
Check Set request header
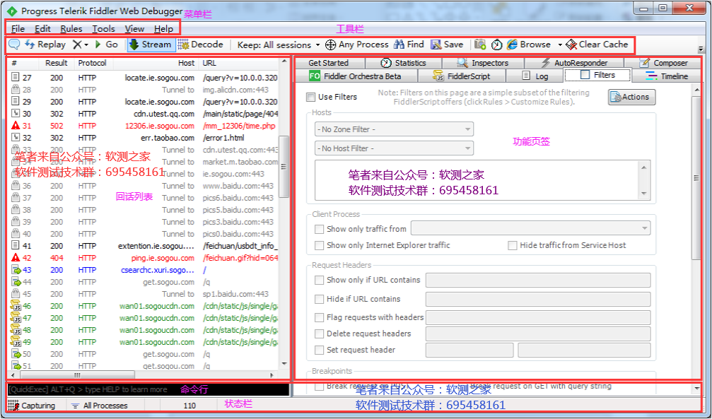(x=319, y=350)
